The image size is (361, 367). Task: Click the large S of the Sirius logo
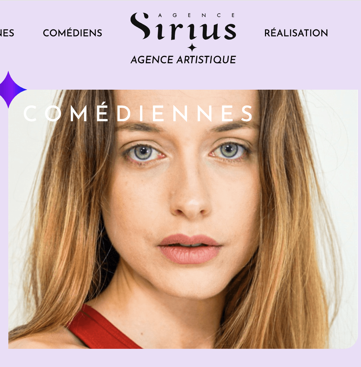pyautogui.click(x=140, y=26)
